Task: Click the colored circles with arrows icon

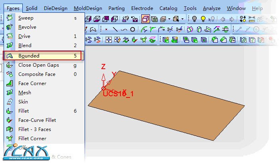Action: (x=243, y=19)
